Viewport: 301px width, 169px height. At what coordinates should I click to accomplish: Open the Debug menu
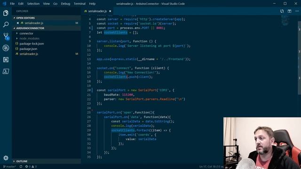coord(65,4)
